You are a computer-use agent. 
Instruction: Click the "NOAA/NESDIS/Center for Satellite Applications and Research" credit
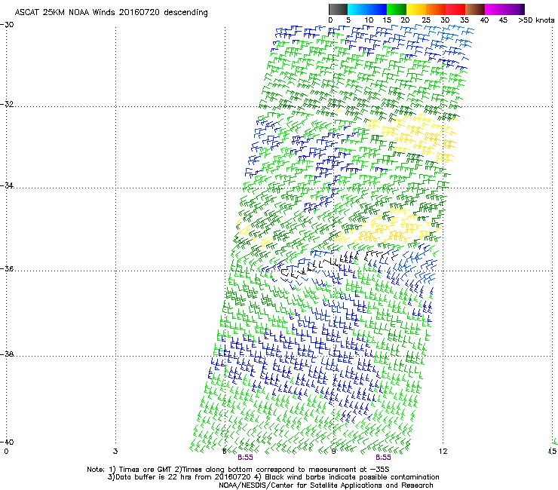point(326,485)
